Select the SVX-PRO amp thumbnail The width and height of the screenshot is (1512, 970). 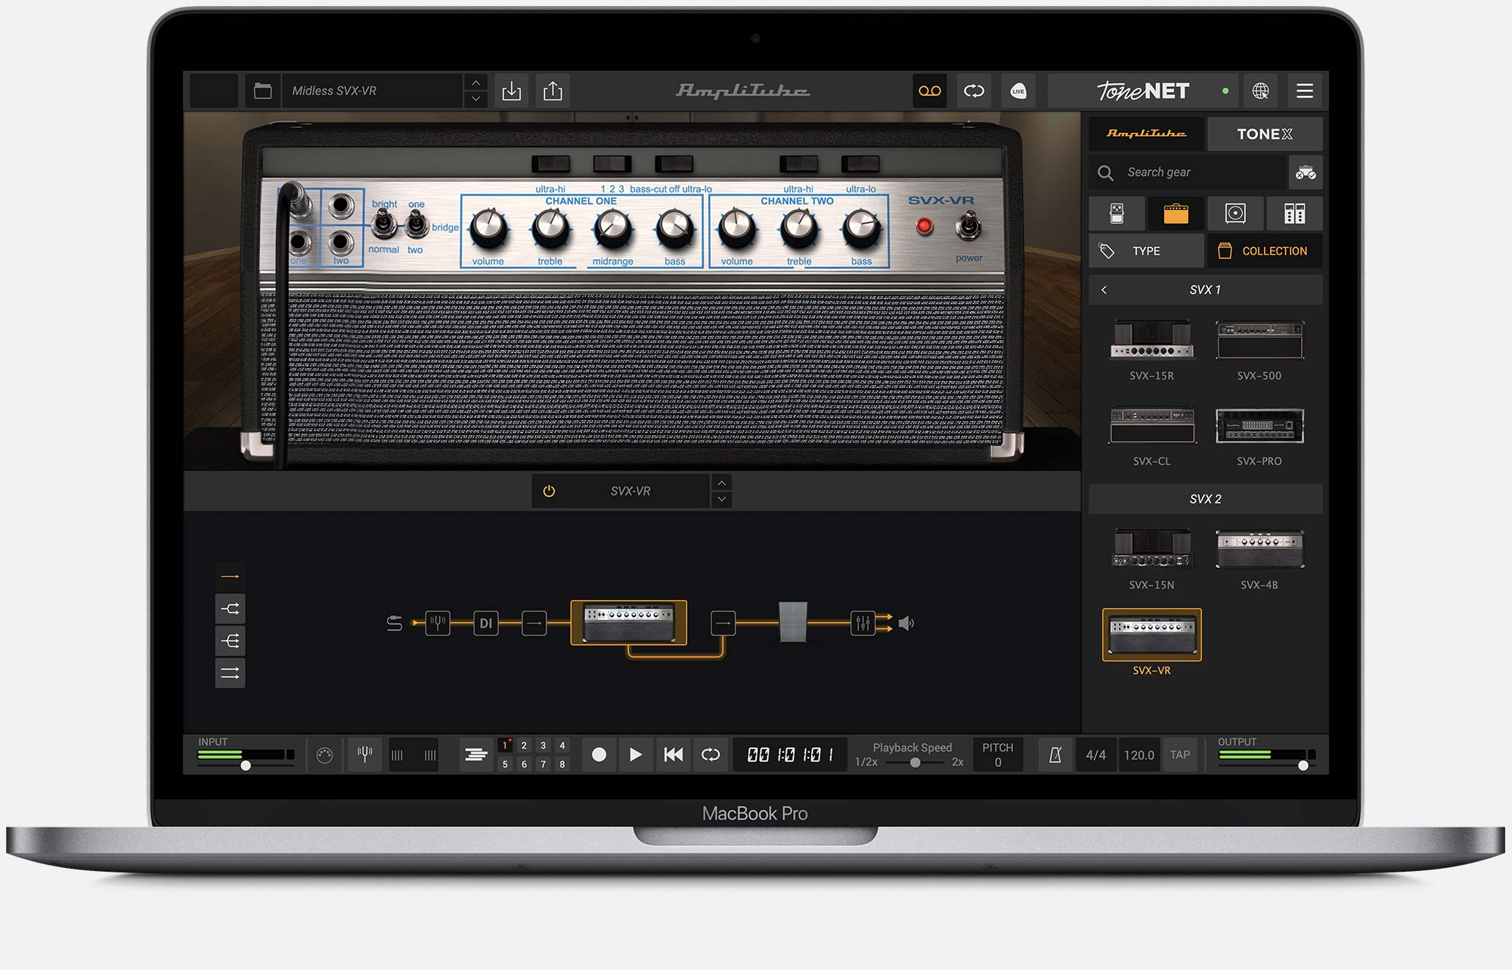(1259, 427)
